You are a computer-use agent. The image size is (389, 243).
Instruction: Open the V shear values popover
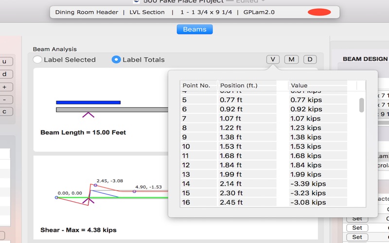[273, 59]
